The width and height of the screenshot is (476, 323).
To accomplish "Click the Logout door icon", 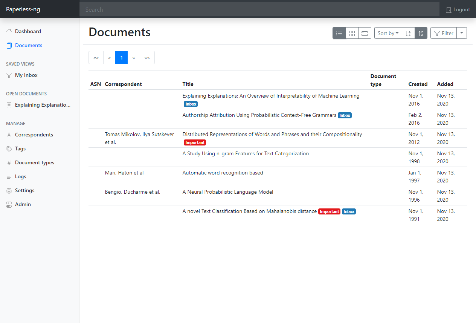I will point(449,10).
